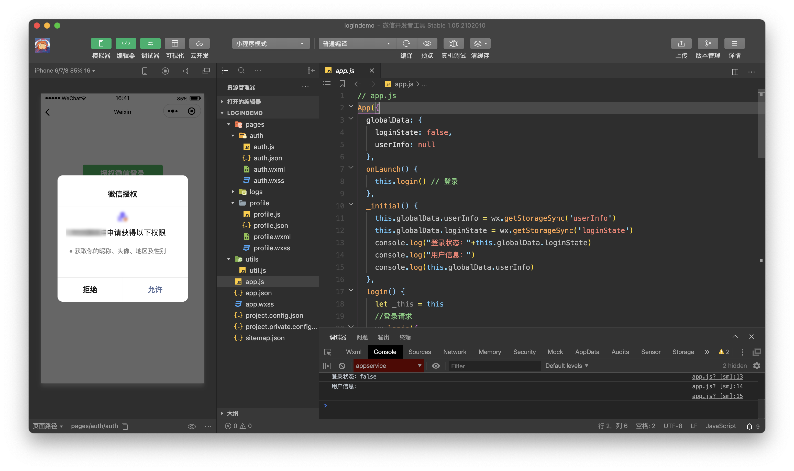The height and width of the screenshot is (471, 794).
Task: Open the explorer file list icon
Action: click(x=225, y=70)
